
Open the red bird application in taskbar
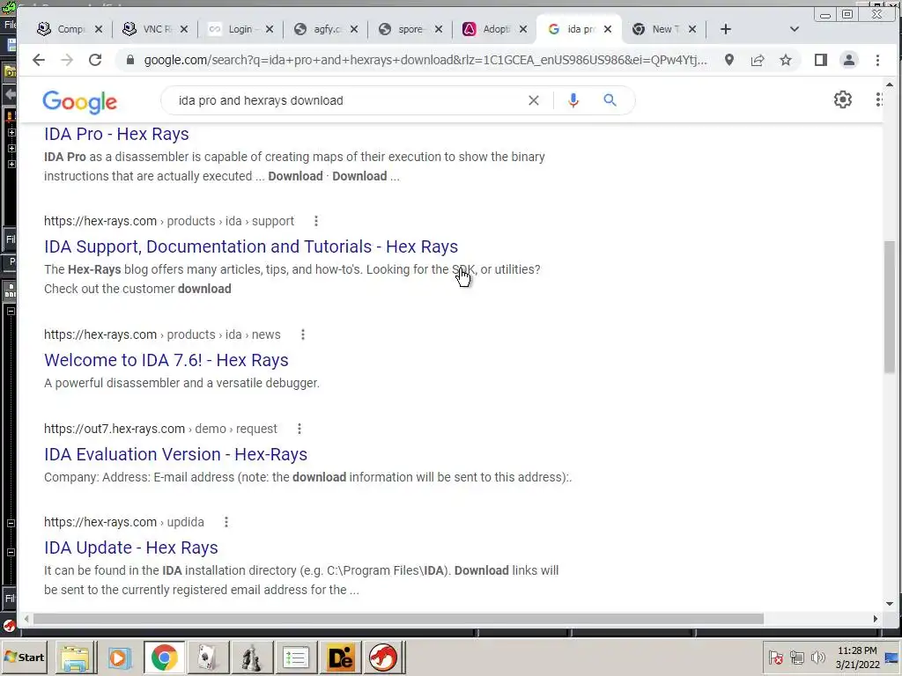383,658
